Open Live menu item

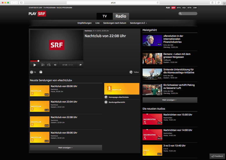click(97, 23)
